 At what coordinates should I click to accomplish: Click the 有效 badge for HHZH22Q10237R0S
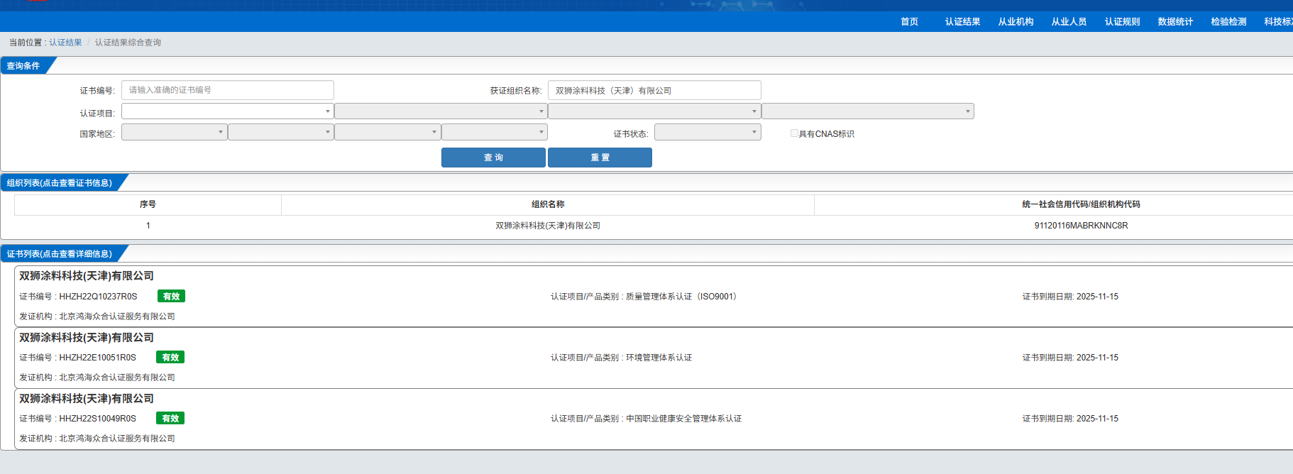[171, 297]
